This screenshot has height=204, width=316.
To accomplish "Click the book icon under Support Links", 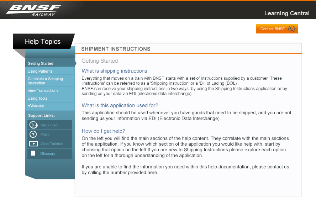I will [33, 153].
